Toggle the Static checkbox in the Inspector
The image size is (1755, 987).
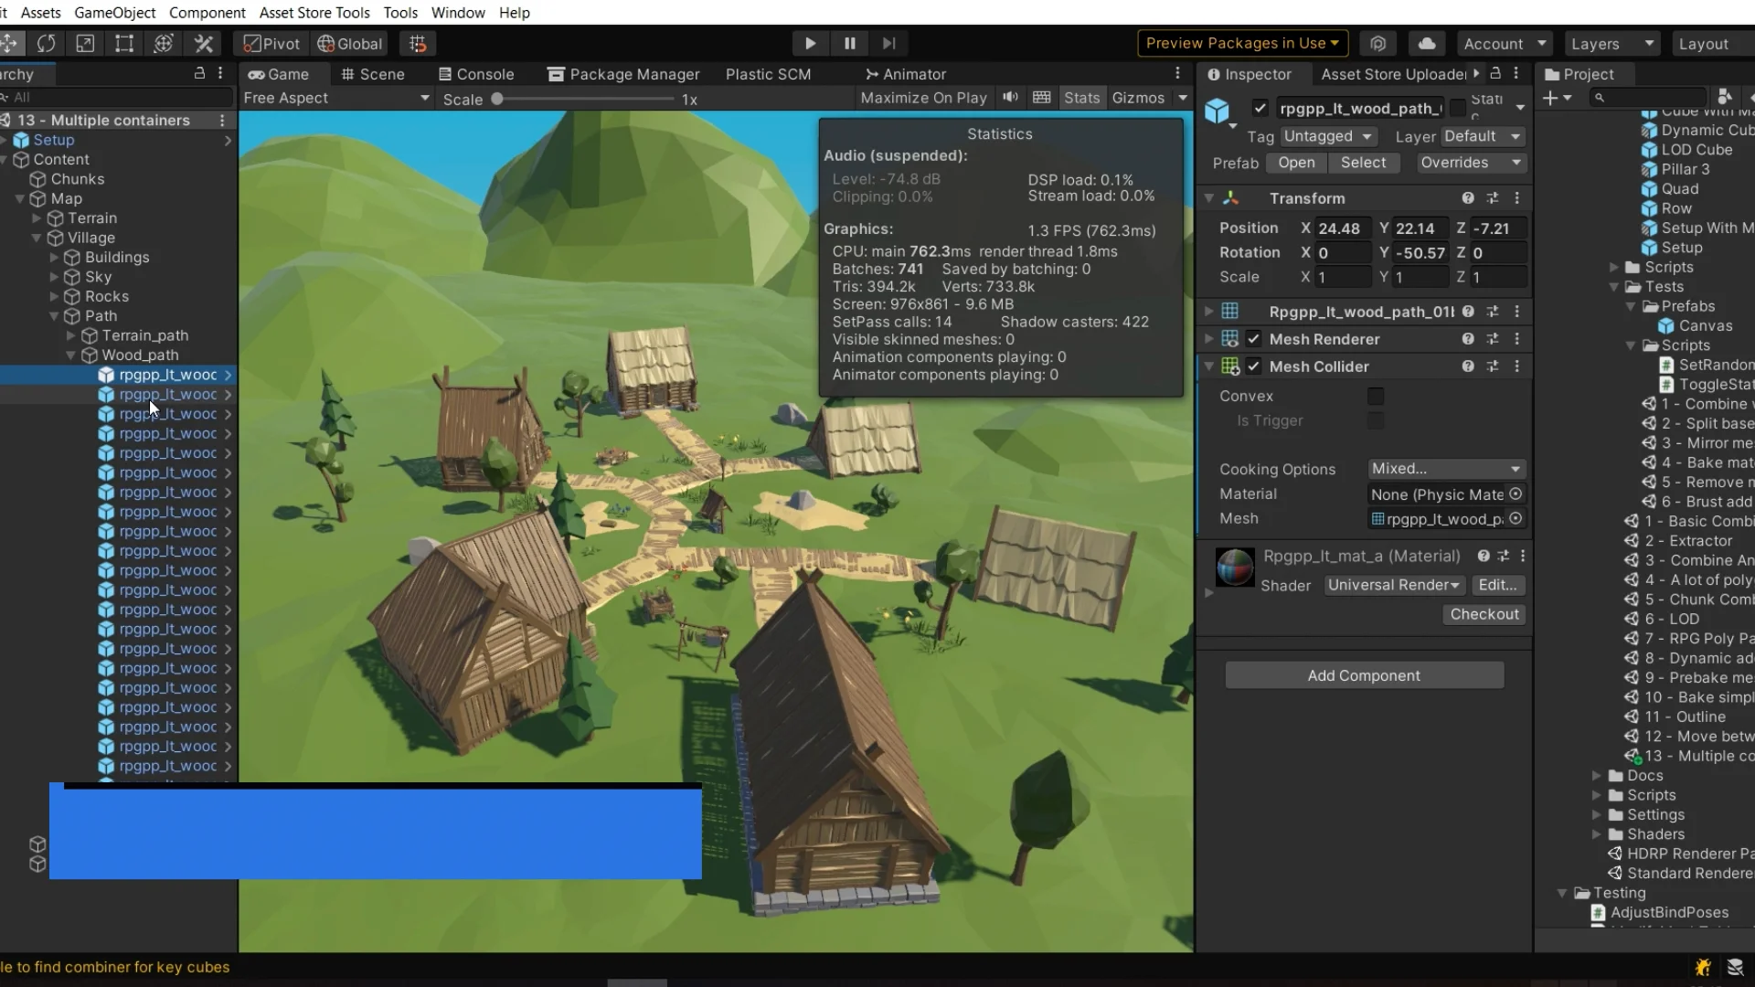click(1458, 108)
